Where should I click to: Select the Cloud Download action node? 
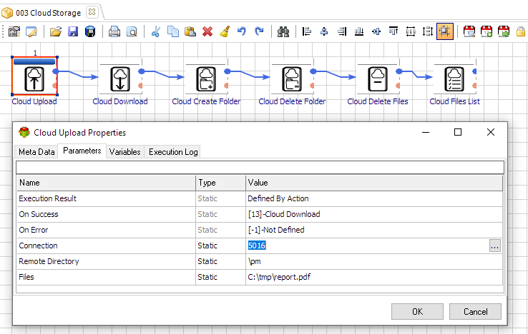point(120,79)
